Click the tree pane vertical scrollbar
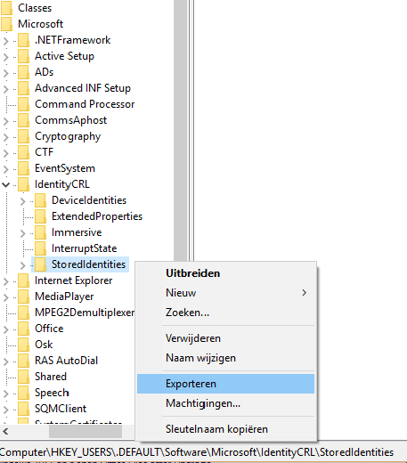The image size is (407, 463). 181,131
